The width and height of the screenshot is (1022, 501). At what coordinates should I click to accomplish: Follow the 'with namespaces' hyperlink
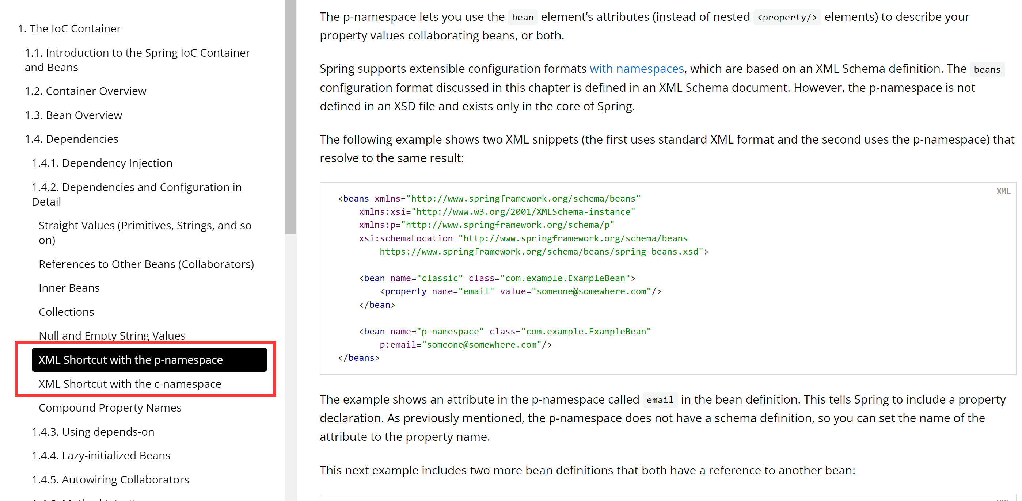637,69
